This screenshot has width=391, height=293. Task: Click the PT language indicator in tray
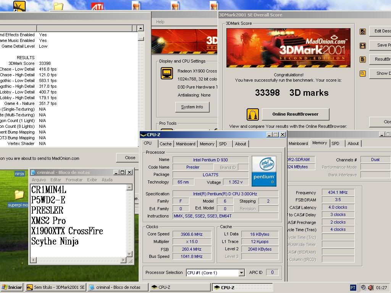pos(353,288)
